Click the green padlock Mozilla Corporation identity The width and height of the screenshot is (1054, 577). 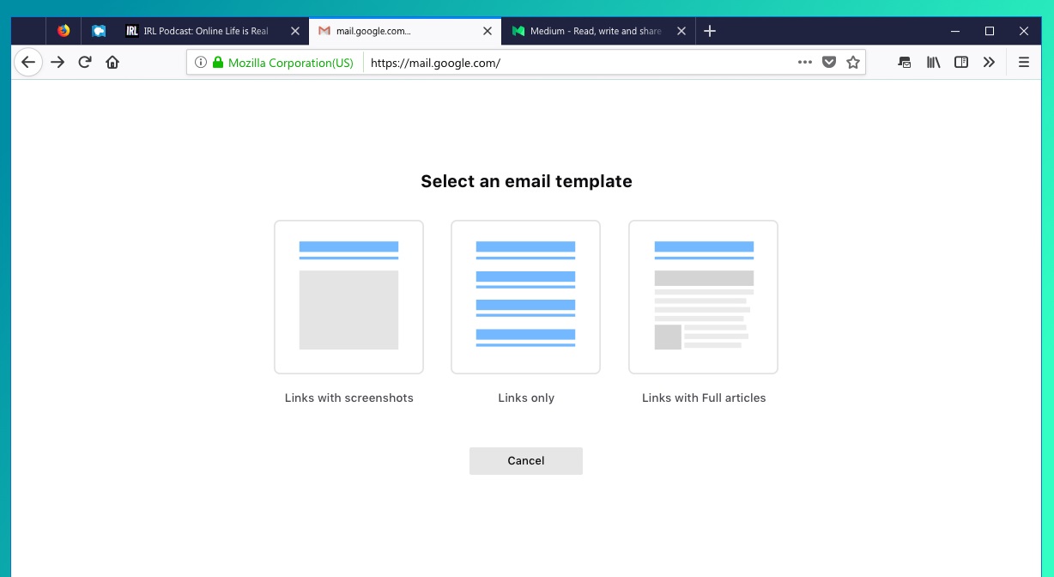point(283,63)
